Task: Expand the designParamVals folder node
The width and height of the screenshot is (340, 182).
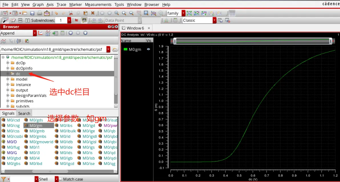Action: pyautogui.click(x=8, y=95)
